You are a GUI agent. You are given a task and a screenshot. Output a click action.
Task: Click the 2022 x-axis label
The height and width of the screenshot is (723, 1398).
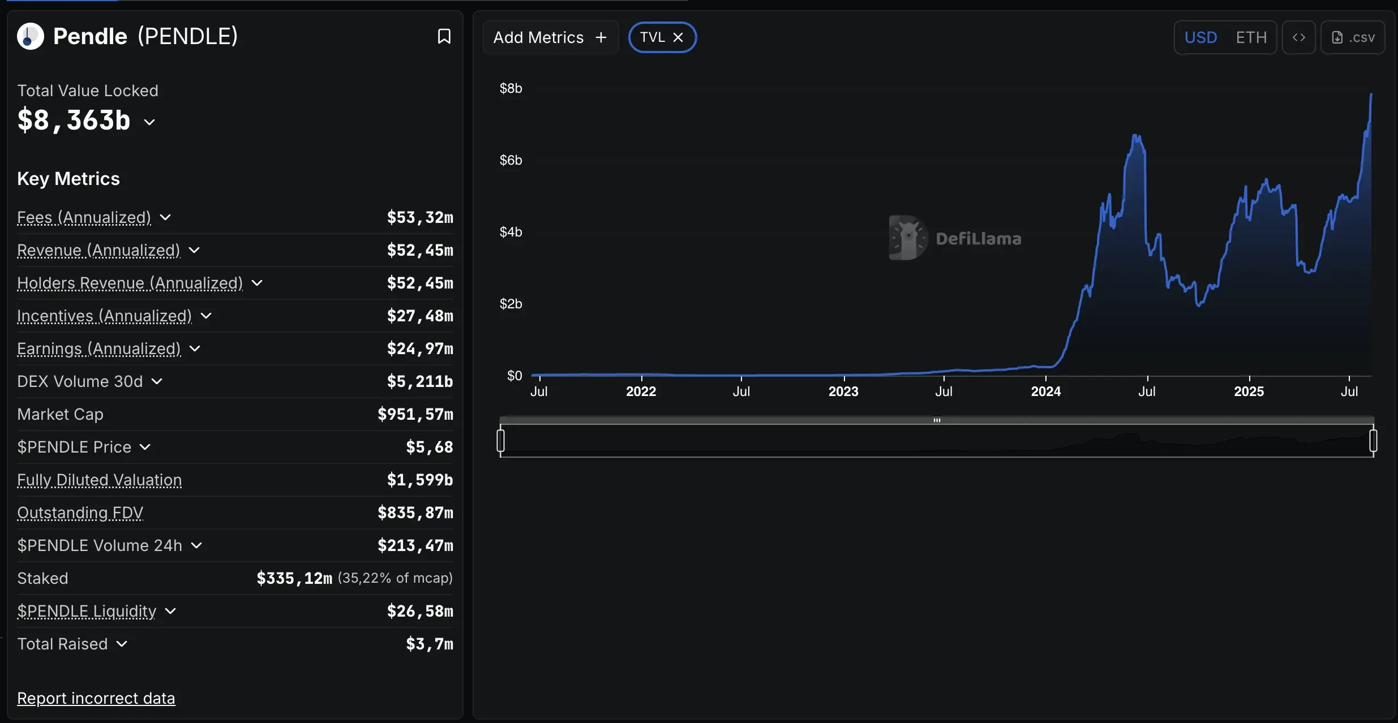[641, 391]
